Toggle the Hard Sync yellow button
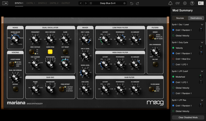This screenshot has height=121, width=206. click(x=50, y=52)
